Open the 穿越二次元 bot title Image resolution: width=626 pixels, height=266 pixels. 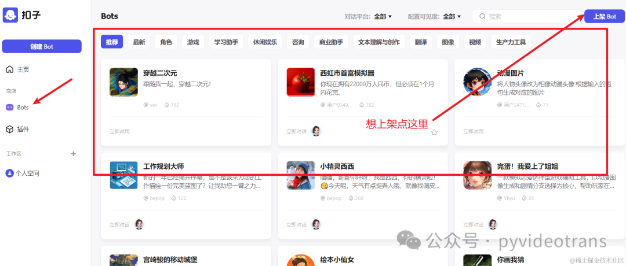pos(160,73)
